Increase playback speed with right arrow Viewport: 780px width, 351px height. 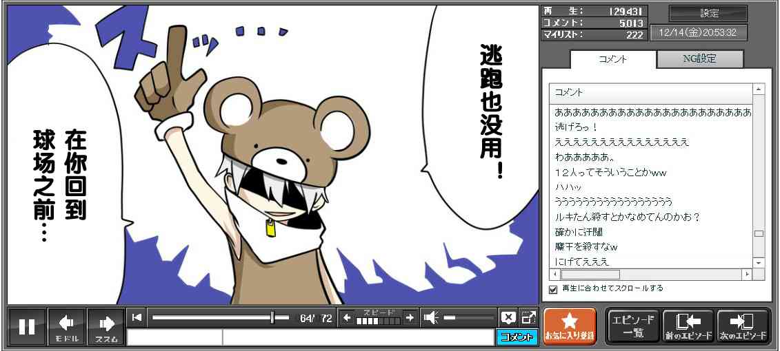coord(410,317)
